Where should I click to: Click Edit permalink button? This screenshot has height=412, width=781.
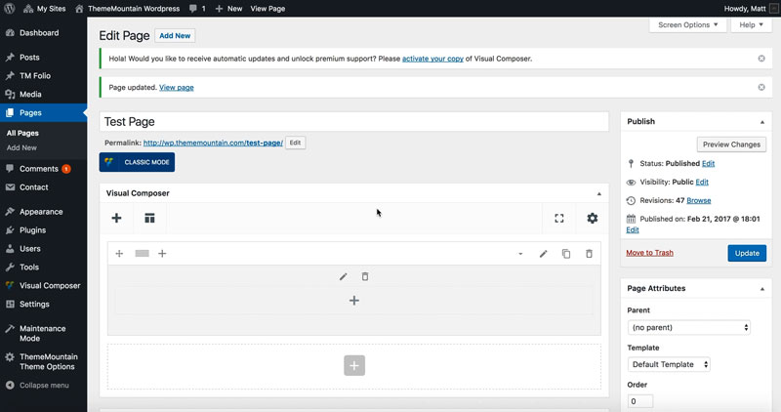(296, 143)
